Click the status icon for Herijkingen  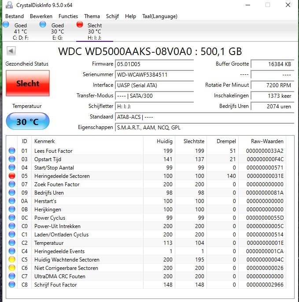12,210
